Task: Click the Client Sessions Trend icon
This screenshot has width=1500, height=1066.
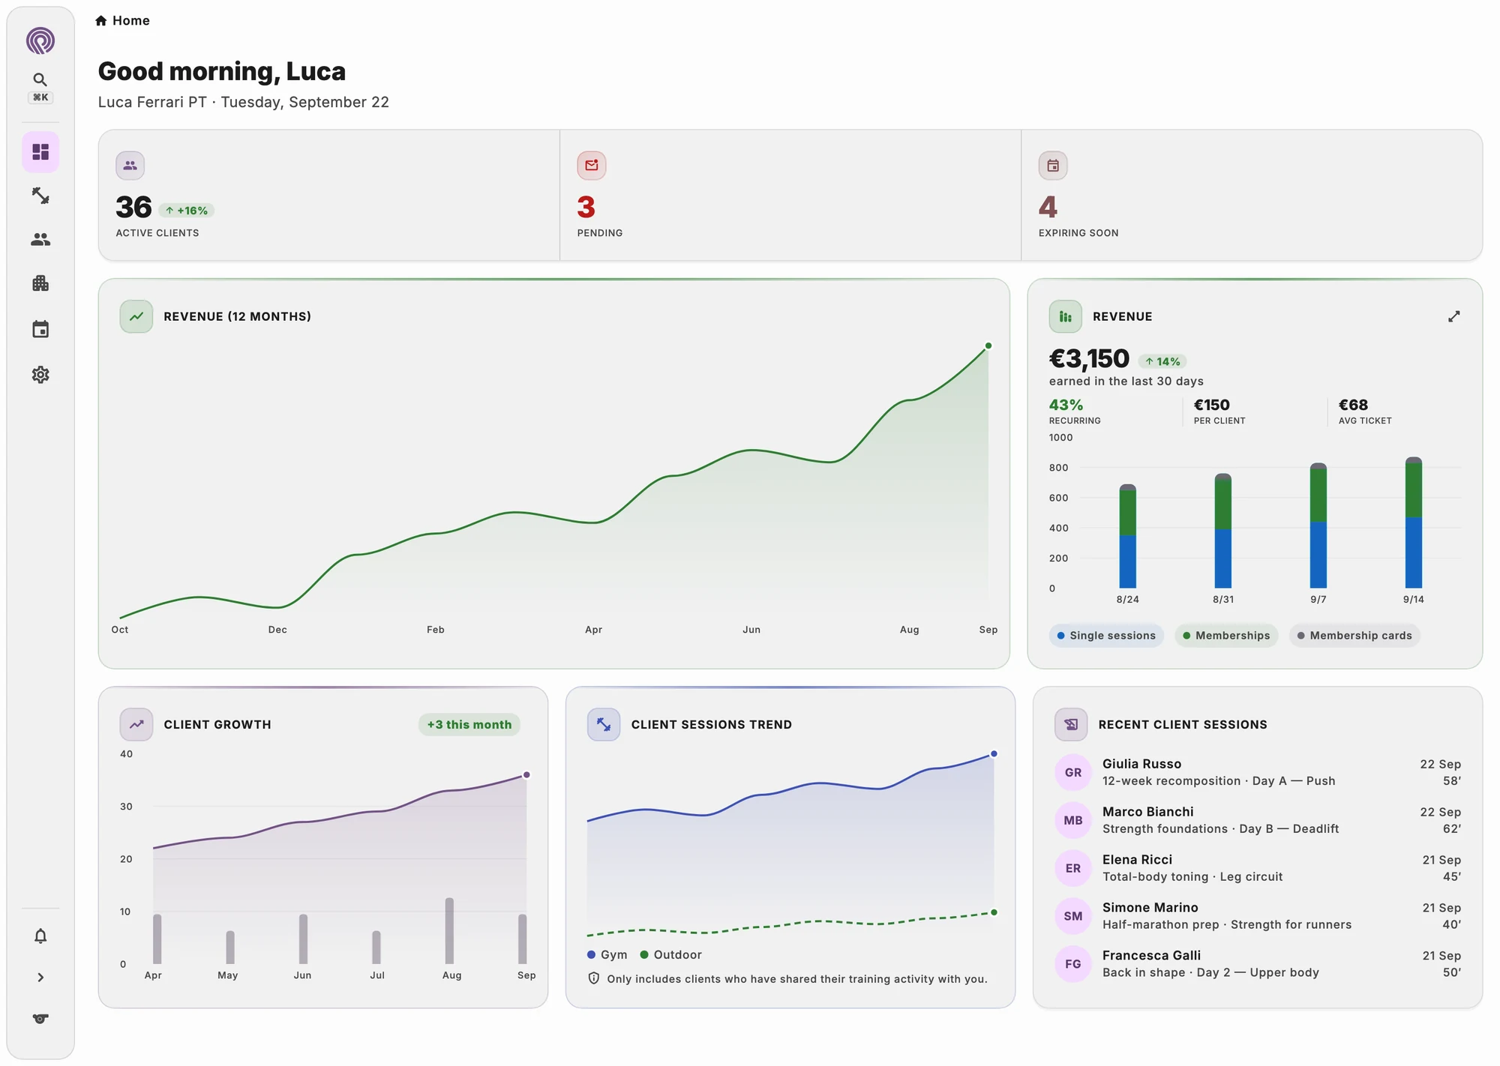Action: click(604, 724)
